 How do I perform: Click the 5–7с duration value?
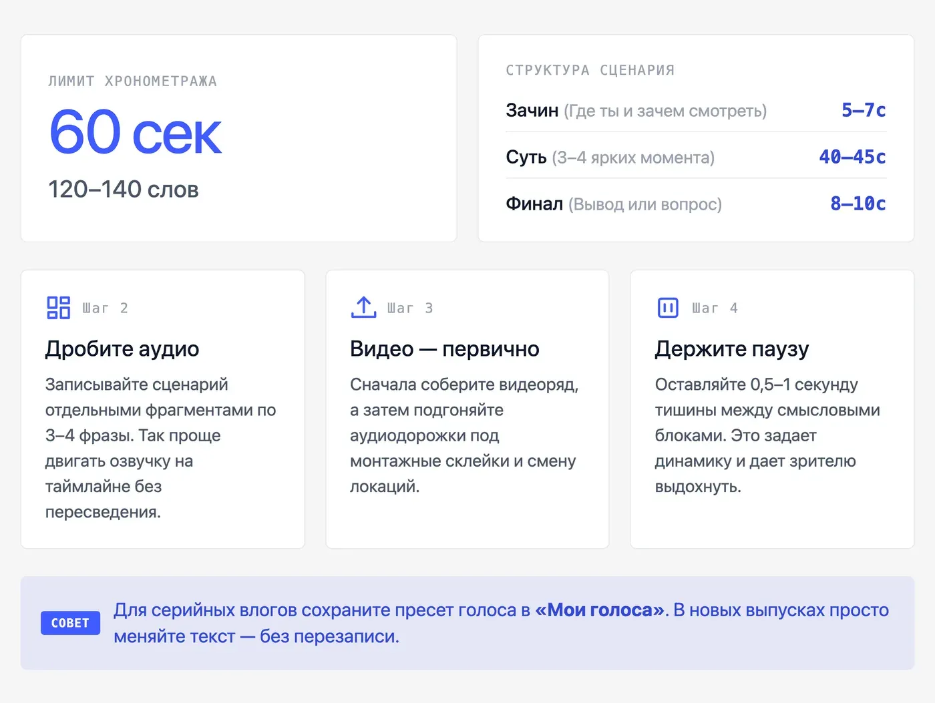(864, 110)
